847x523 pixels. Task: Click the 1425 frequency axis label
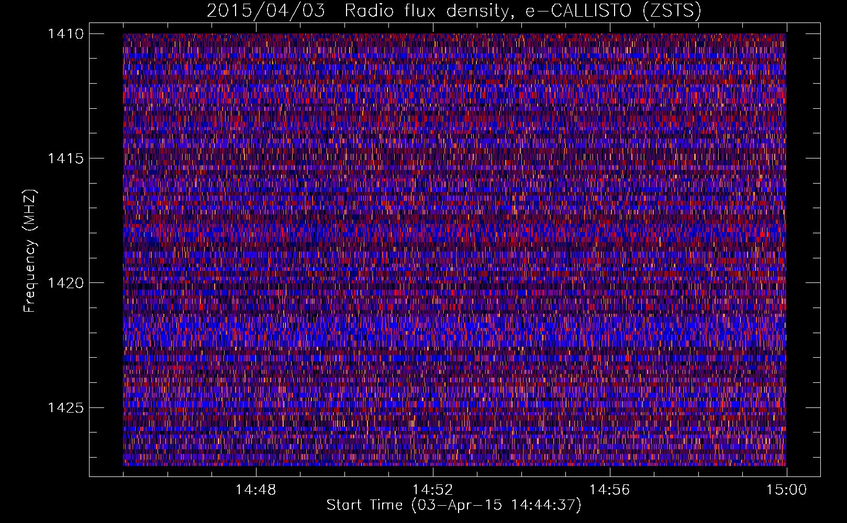[x=65, y=407]
